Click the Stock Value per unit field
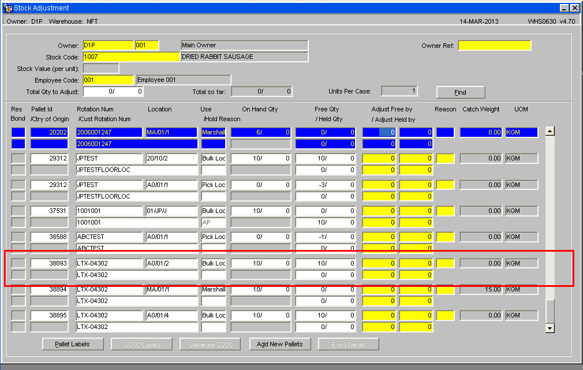 click(x=101, y=69)
